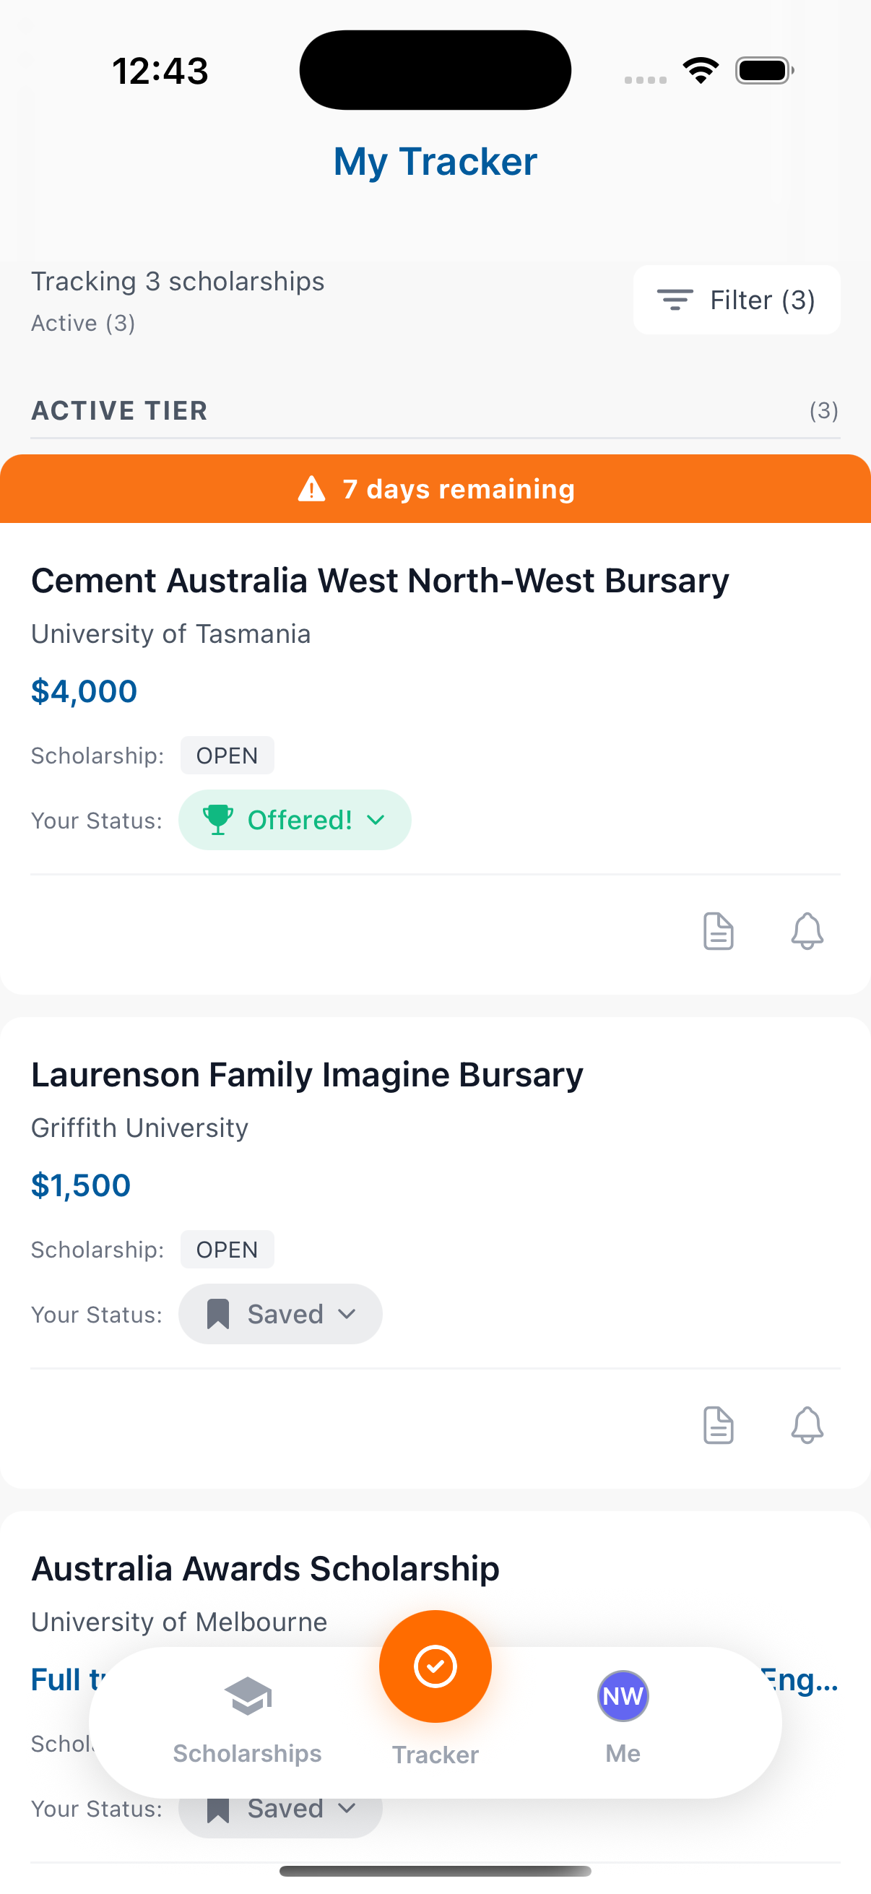871x1894 pixels.
Task: Toggle reminder bell on Laurenson Family bursary
Action: pos(806,1426)
